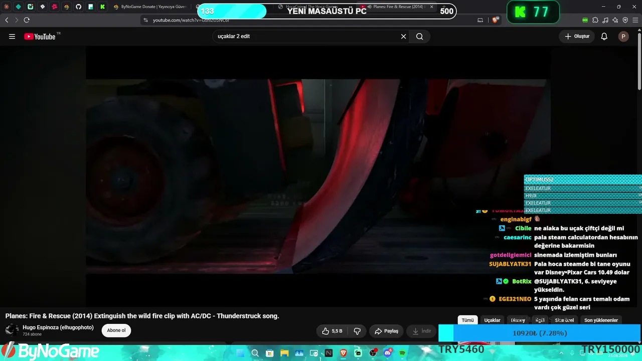Open YouTube notifications bell
Viewport: 642px width, 361px height.
pyautogui.click(x=604, y=36)
